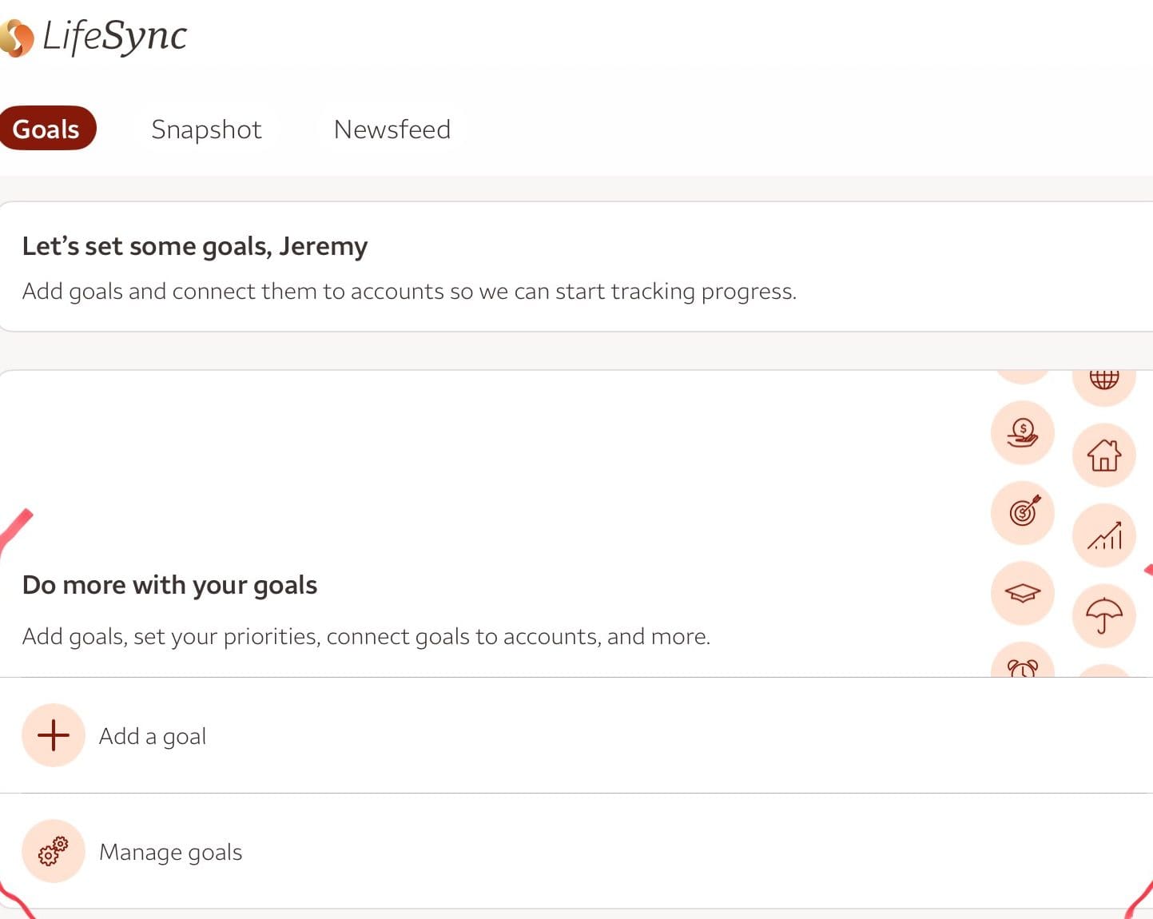This screenshot has width=1153, height=919.
Task: Select the house goal icon
Action: [x=1103, y=456]
